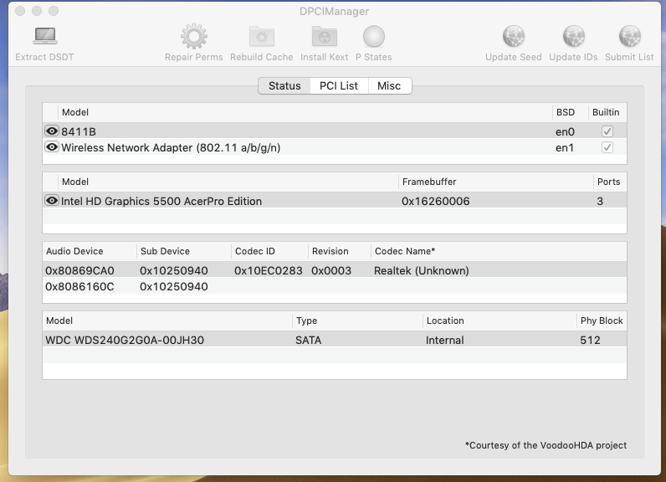Switch to the PCI List tab
This screenshot has width=666, height=482.
[339, 86]
